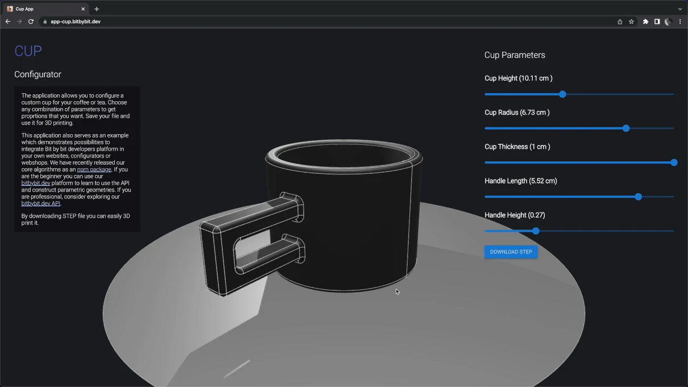The height and width of the screenshot is (387, 688).
Task: Open the Chrome three-dot menu
Action: (680, 22)
